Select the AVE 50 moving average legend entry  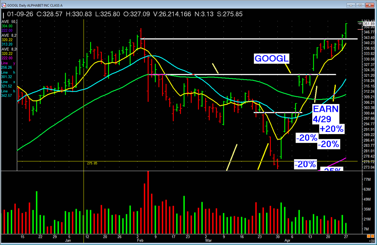coord(10,21)
